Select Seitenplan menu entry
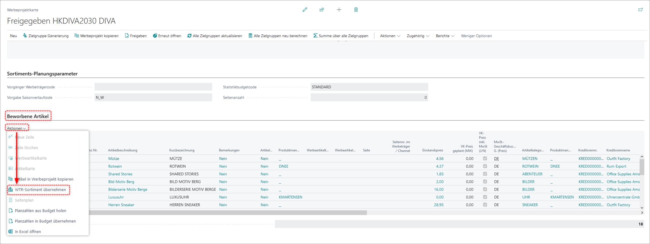The width and height of the screenshot is (650, 244). click(x=48, y=200)
